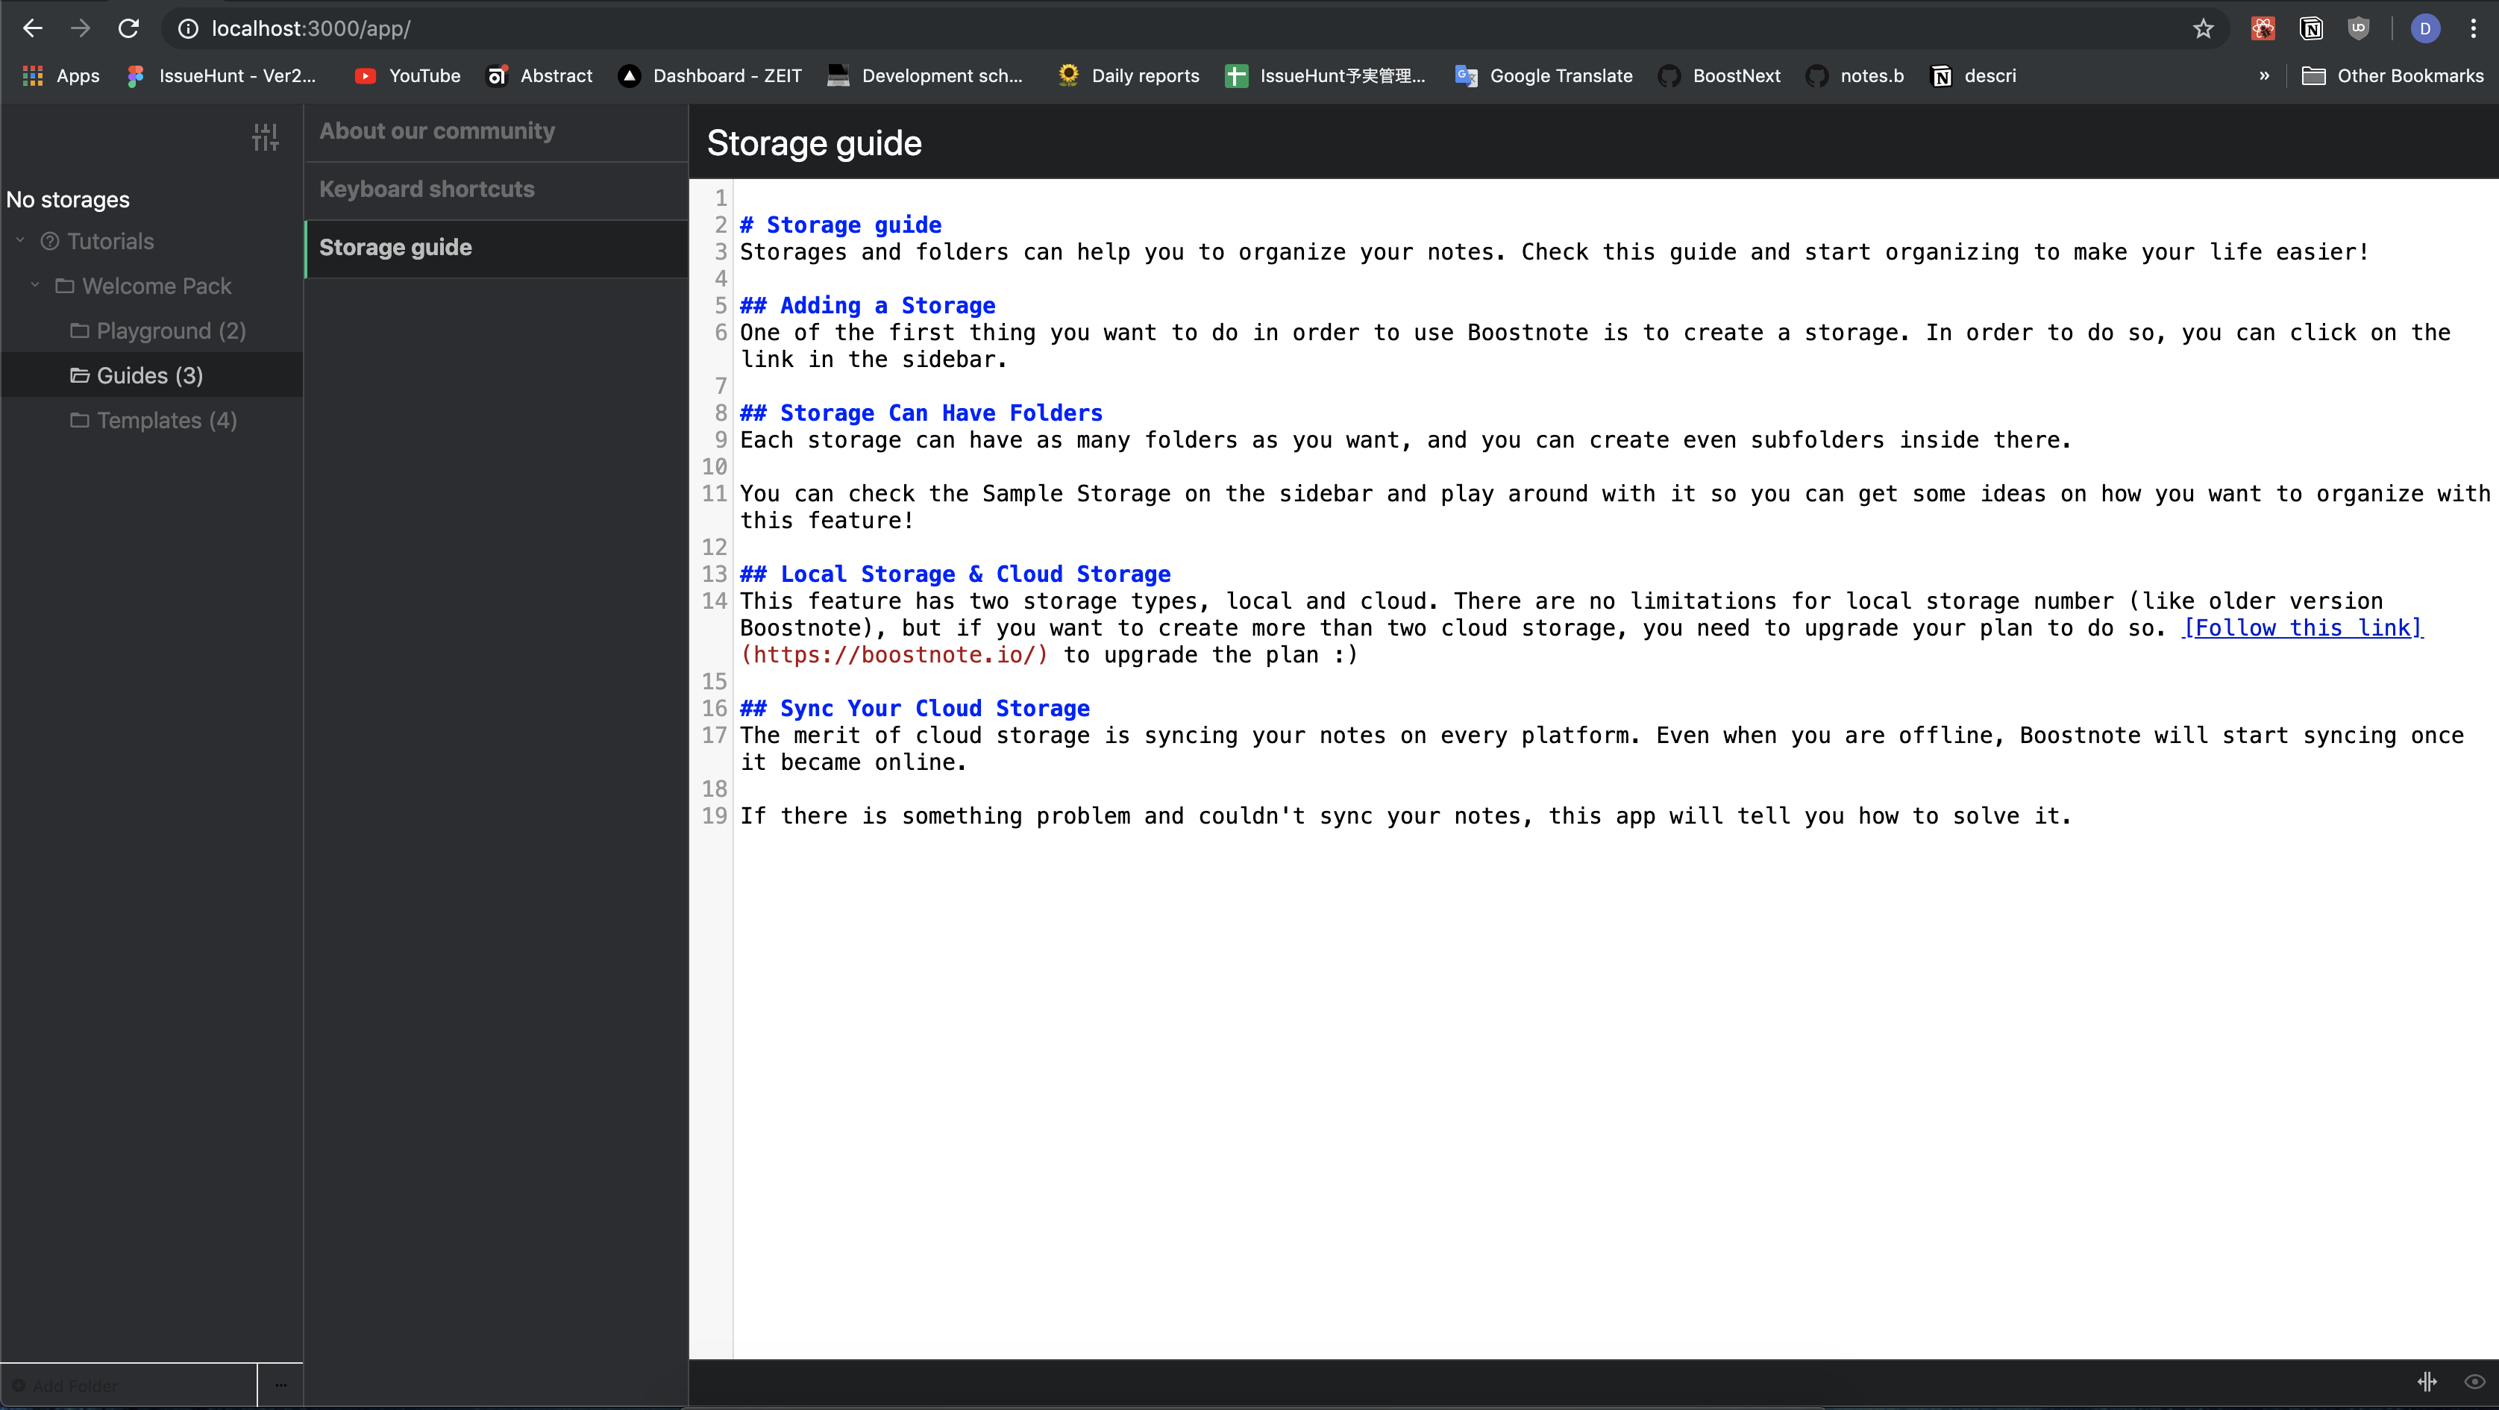This screenshot has height=1410, width=2499.
Task: Expand hidden bookmarks via the double-arrow chevron
Action: point(2264,75)
